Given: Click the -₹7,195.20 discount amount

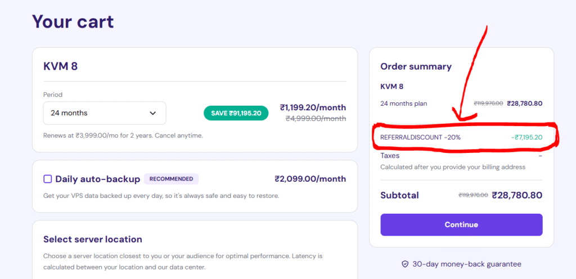Looking at the screenshot, I should coord(526,137).
